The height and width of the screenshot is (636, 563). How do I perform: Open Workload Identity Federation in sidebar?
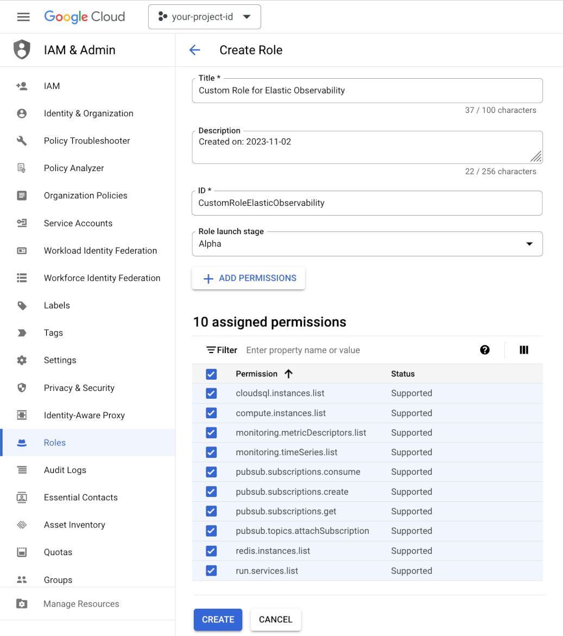100,250
